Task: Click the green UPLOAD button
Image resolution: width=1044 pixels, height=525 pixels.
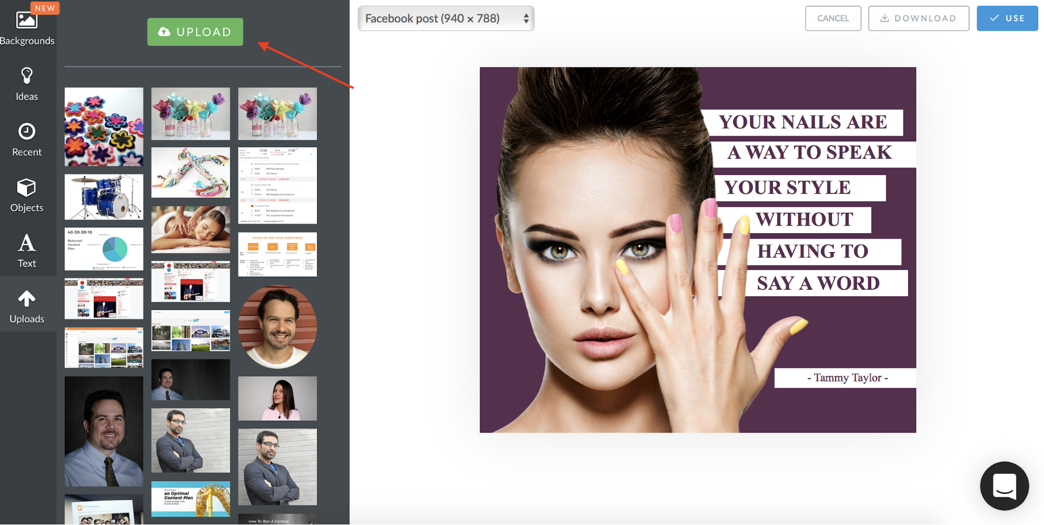Action: click(195, 32)
